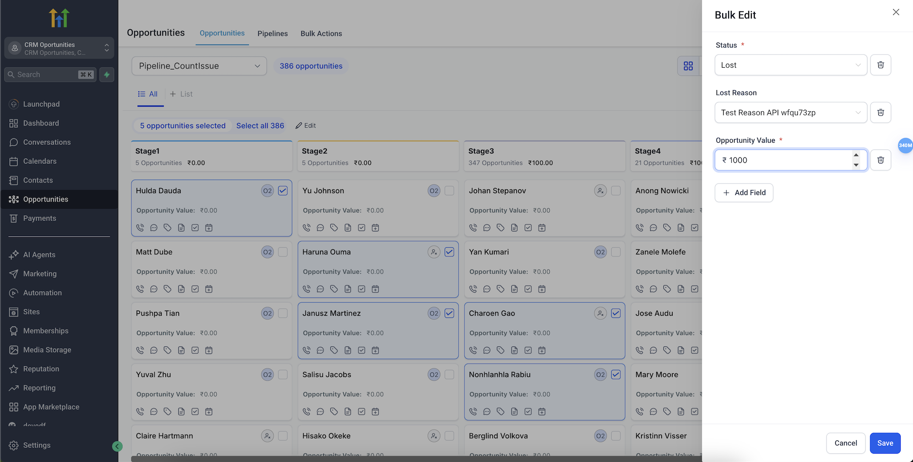Expand the CRM Oportunities account switcher

click(x=59, y=48)
